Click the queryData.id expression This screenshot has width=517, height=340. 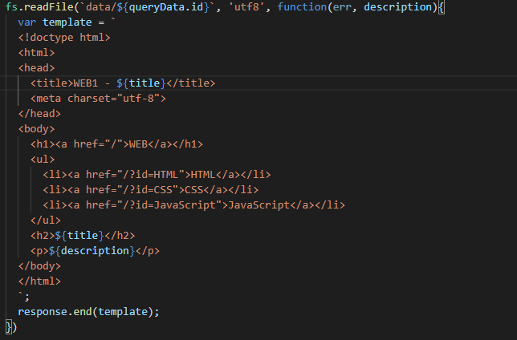(x=166, y=7)
